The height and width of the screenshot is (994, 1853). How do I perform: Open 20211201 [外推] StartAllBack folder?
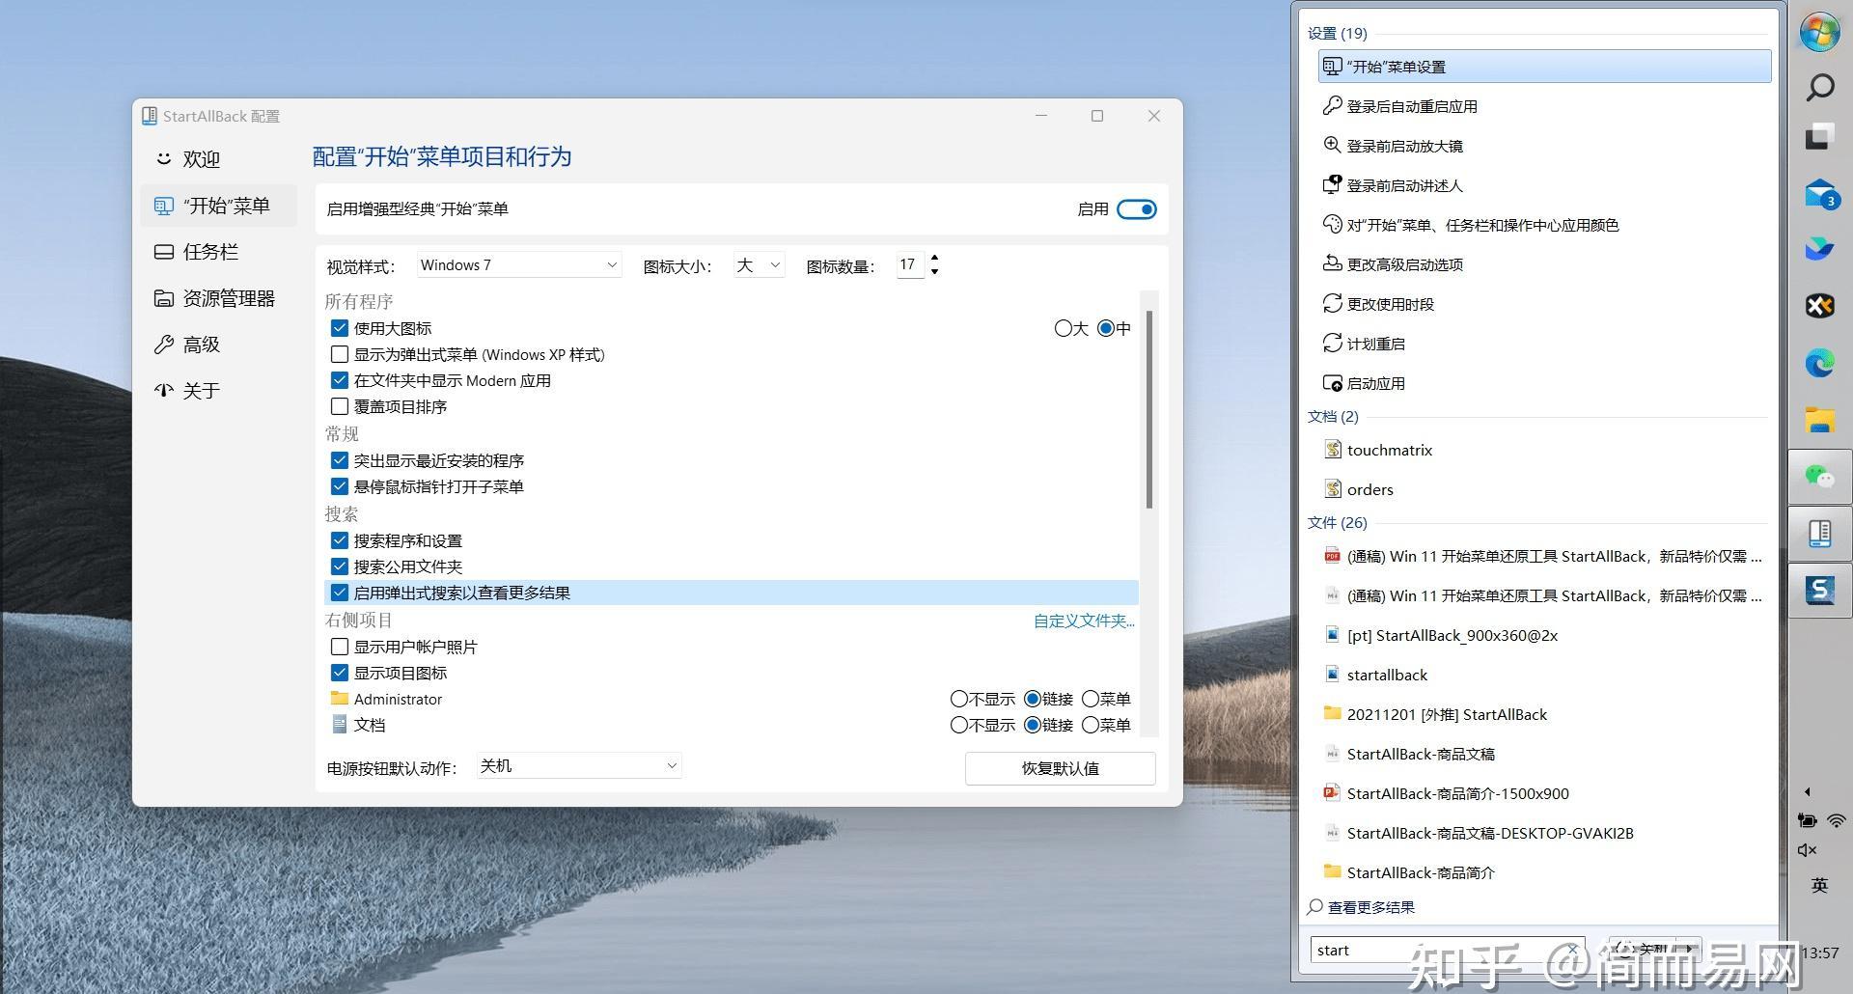1544,714
